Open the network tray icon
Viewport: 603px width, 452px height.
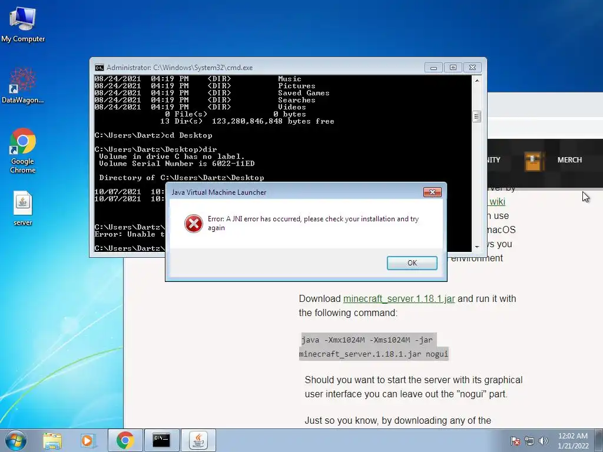(x=529, y=441)
